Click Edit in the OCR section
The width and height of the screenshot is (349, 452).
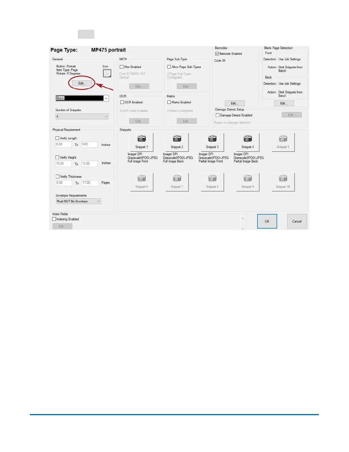(x=139, y=121)
